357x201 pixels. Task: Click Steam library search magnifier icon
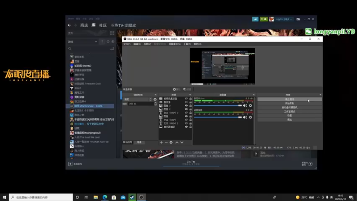tap(70, 49)
